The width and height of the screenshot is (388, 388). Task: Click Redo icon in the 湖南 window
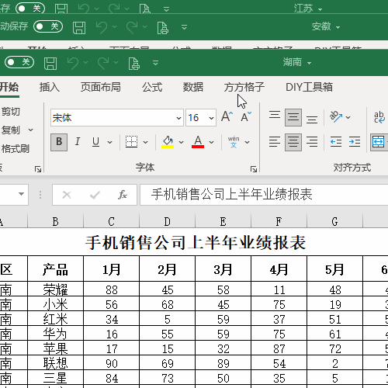pyautogui.click(x=103, y=63)
